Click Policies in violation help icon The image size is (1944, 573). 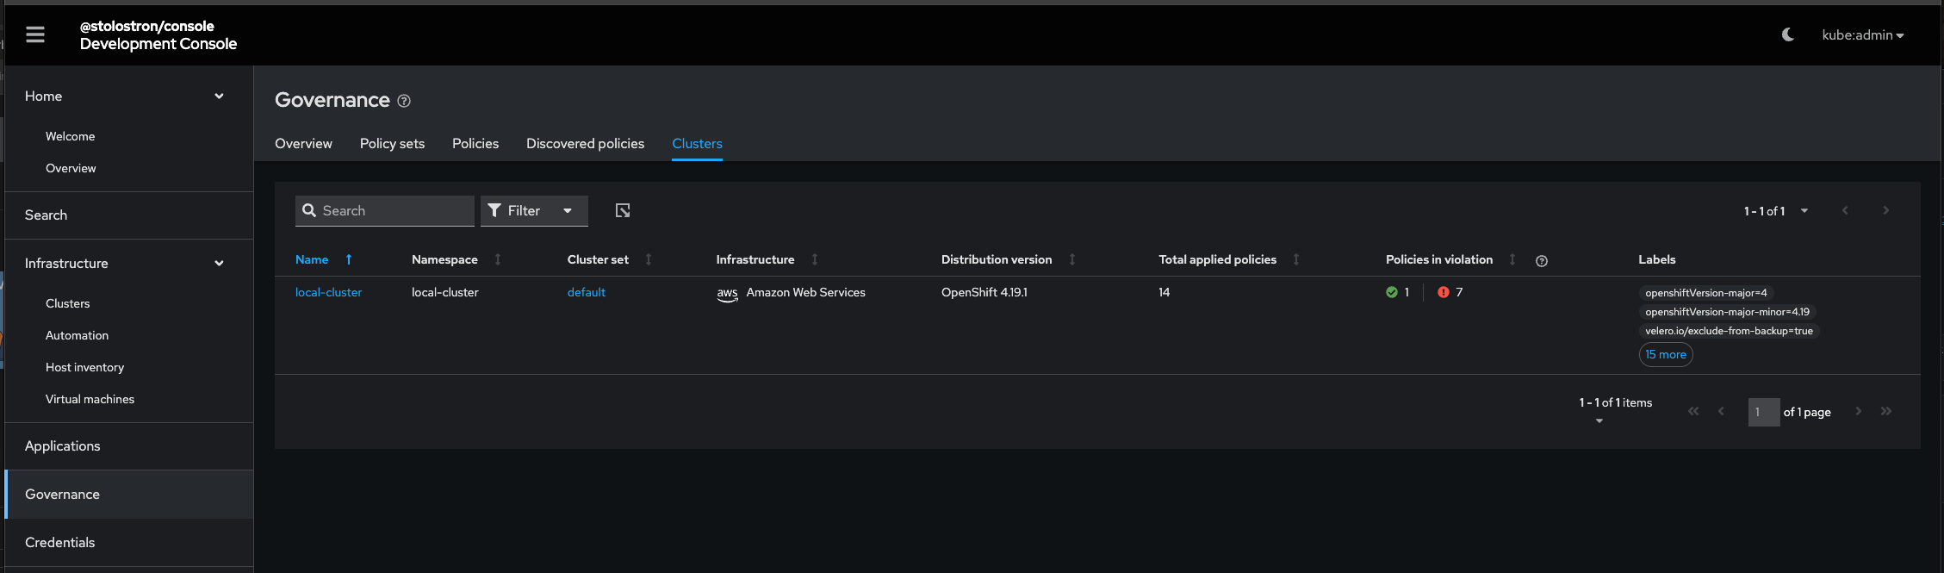pos(1542,261)
